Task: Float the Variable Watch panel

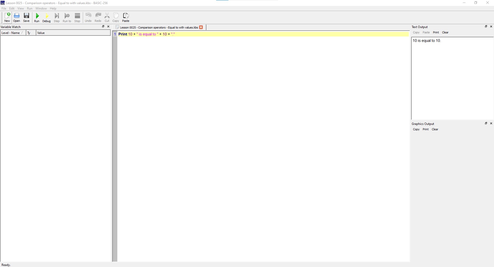Action: pyautogui.click(x=103, y=26)
